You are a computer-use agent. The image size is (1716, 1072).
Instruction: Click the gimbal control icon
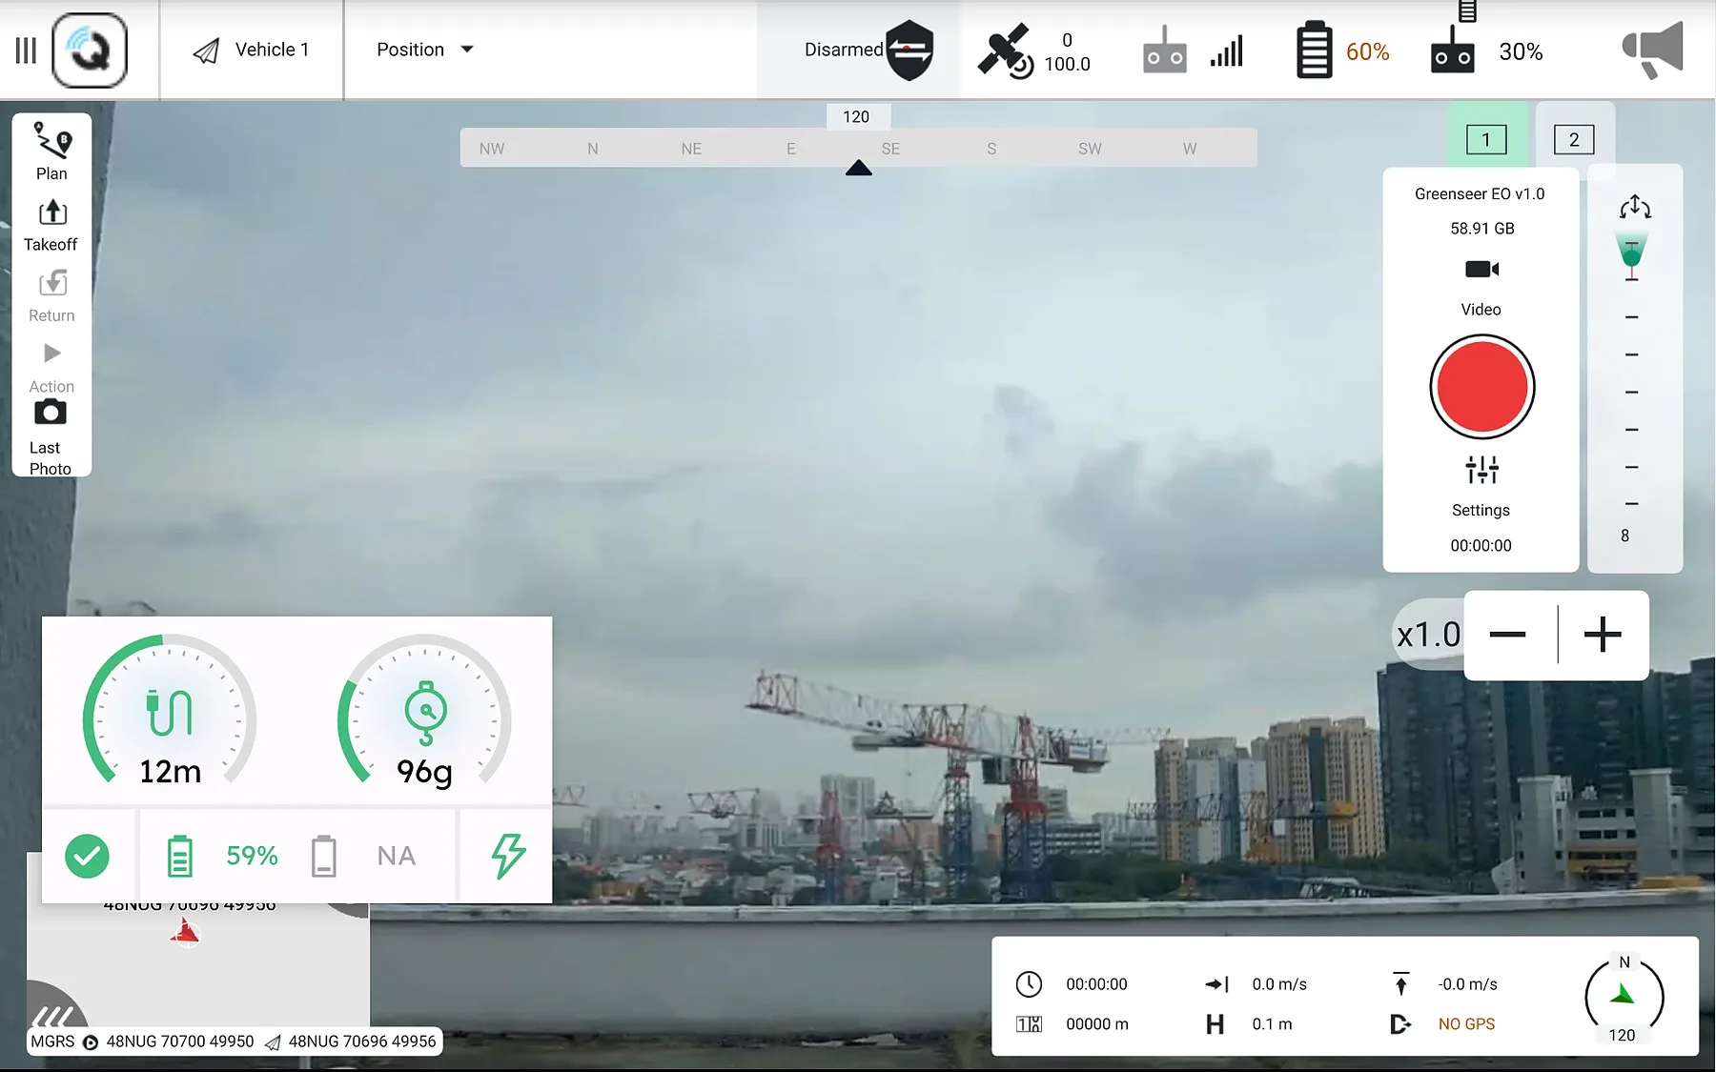click(1634, 206)
